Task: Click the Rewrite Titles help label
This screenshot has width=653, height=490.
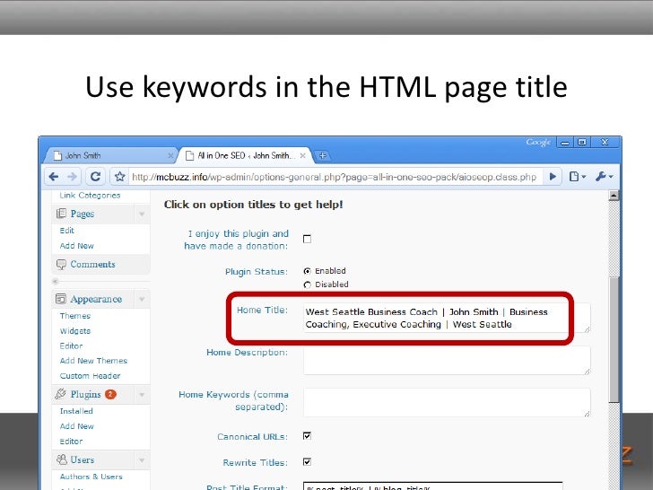Action: [x=255, y=462]
